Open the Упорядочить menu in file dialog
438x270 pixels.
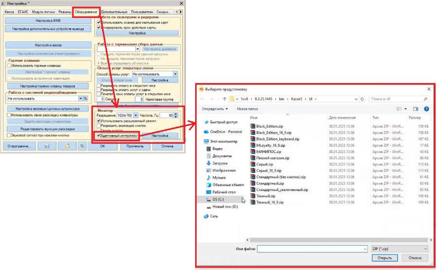tap(215, 109)
